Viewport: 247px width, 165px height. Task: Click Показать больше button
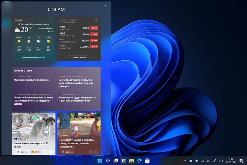click(x=79, y=57)
